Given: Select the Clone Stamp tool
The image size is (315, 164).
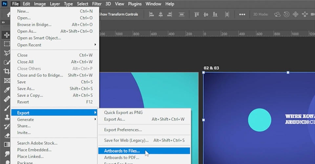Looking at the screenshot, I should pos(7,117).
